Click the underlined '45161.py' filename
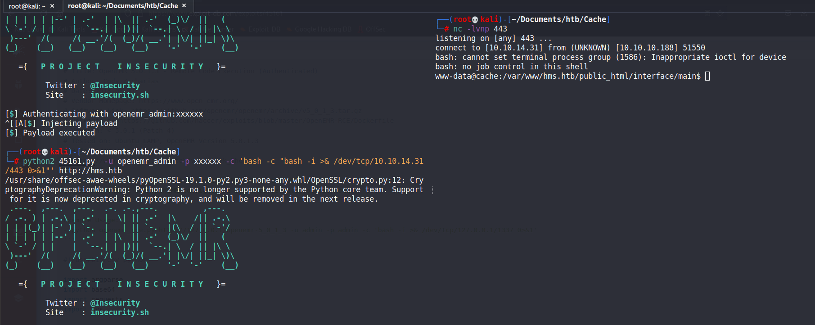Viewport: 815px width, 325px height. pos(77,161)
